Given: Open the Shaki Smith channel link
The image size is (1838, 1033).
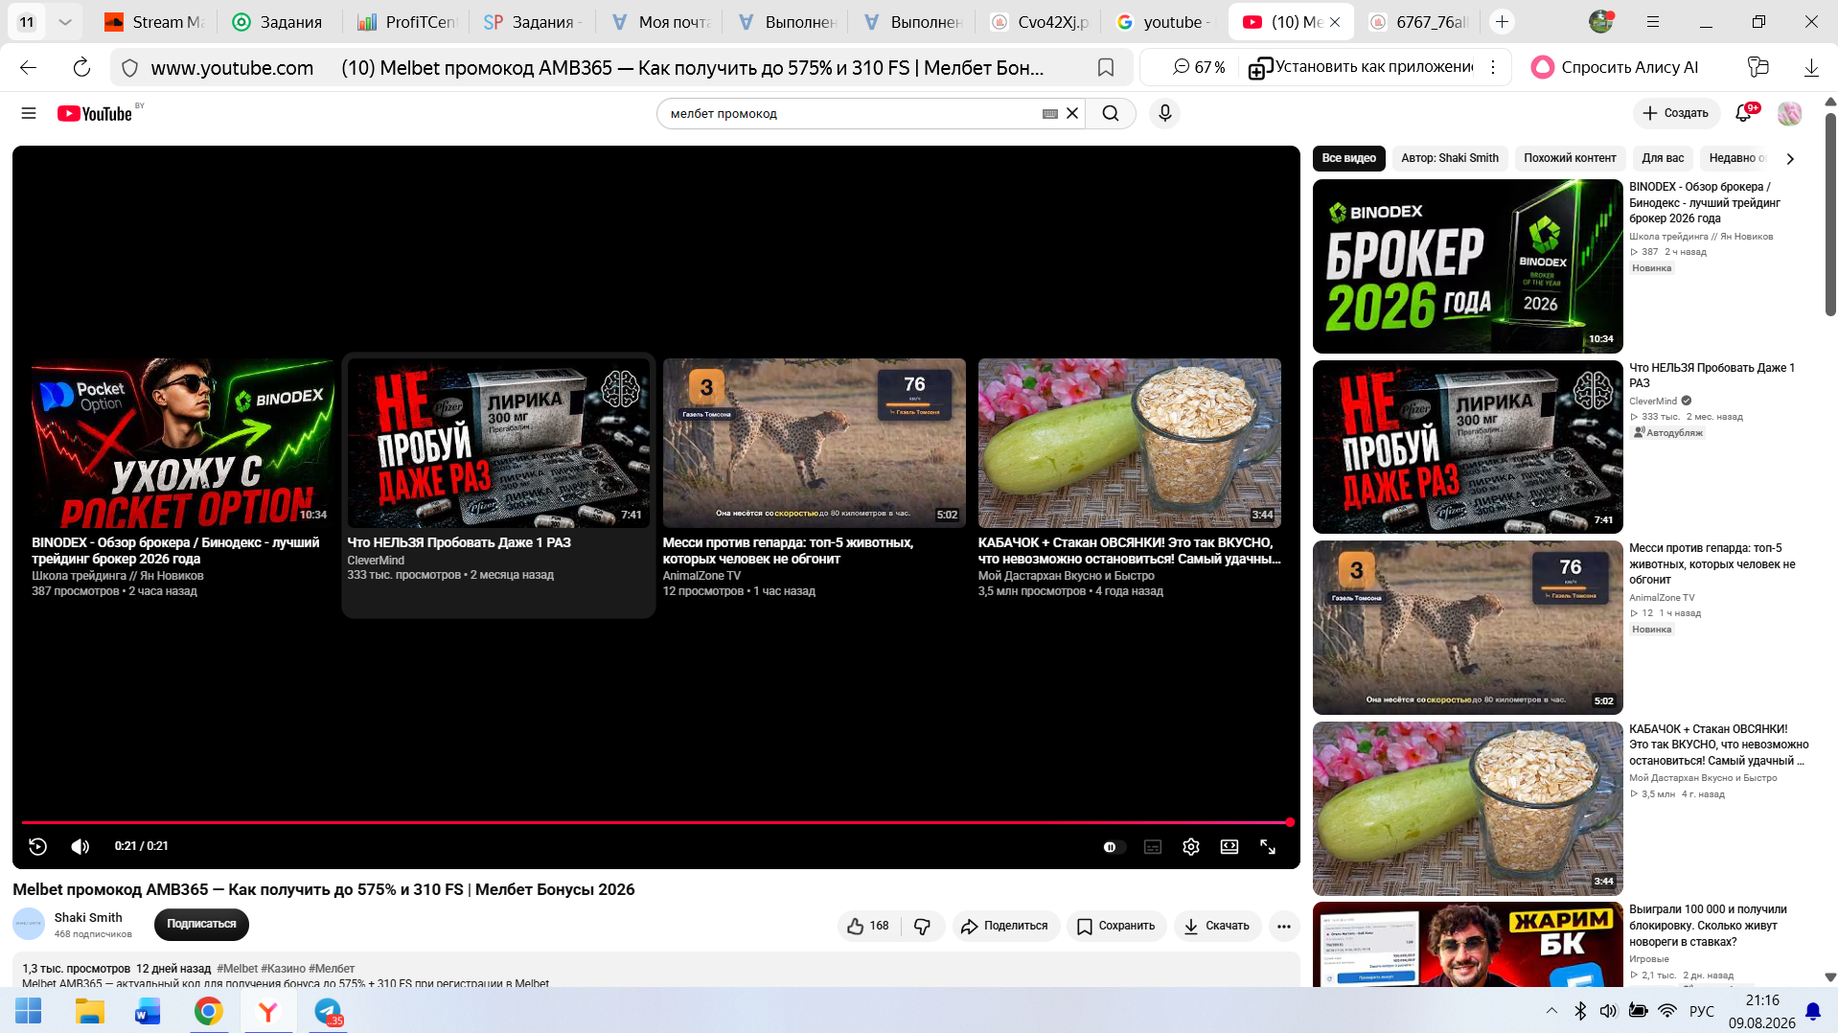Looking at the screenshot, I should click(88, 918).
